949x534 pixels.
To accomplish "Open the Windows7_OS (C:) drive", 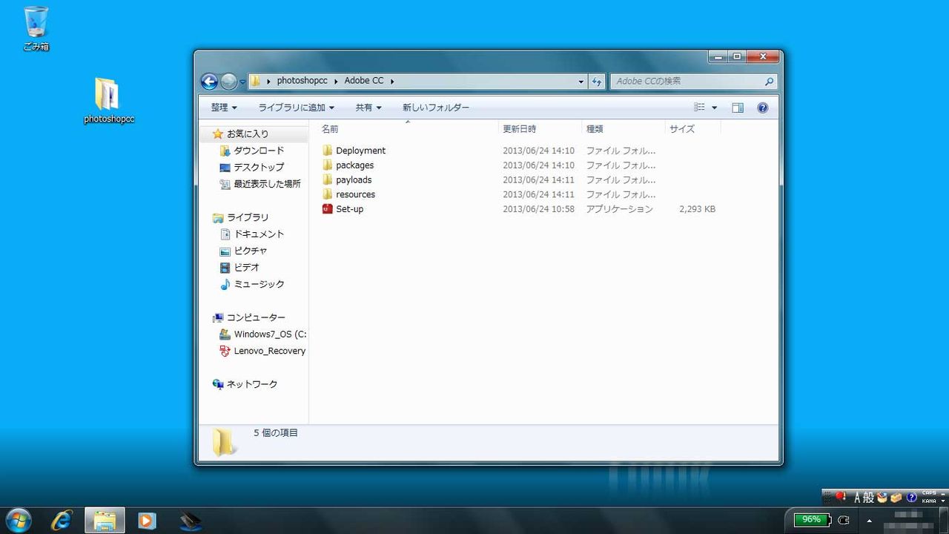I will [x=270, y=334].
